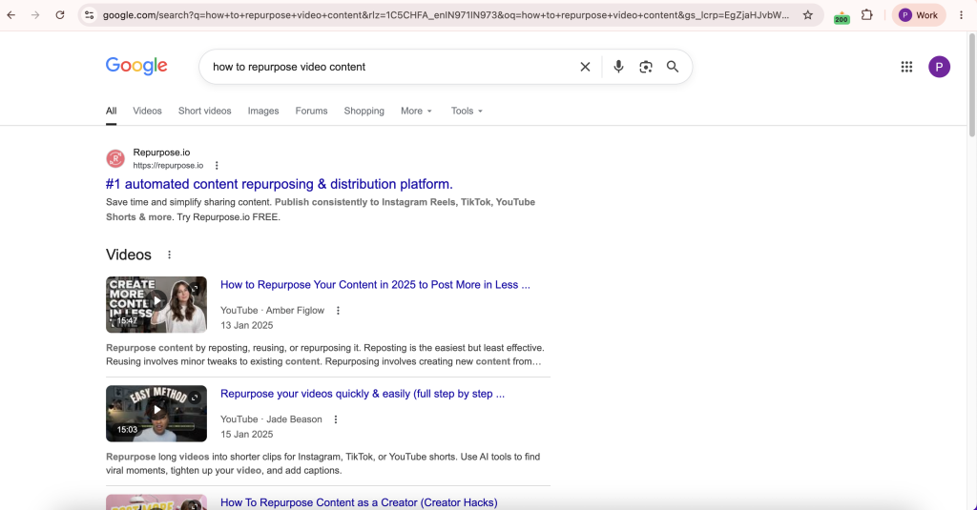Expand the More dropdown

pos(416,111)
